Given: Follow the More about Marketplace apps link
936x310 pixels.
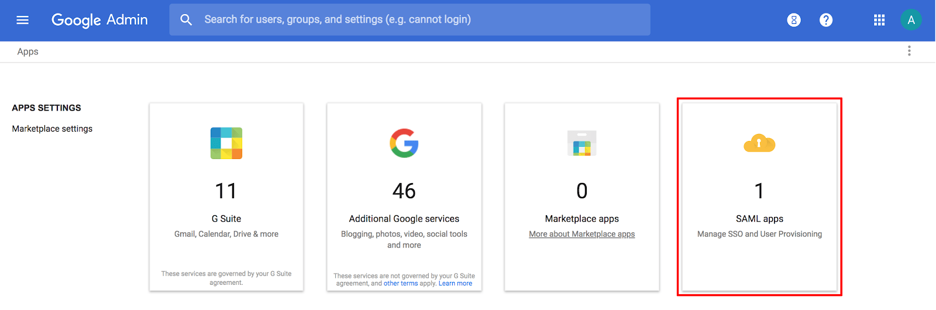Looking at the screenshot, I should [582, 234].
